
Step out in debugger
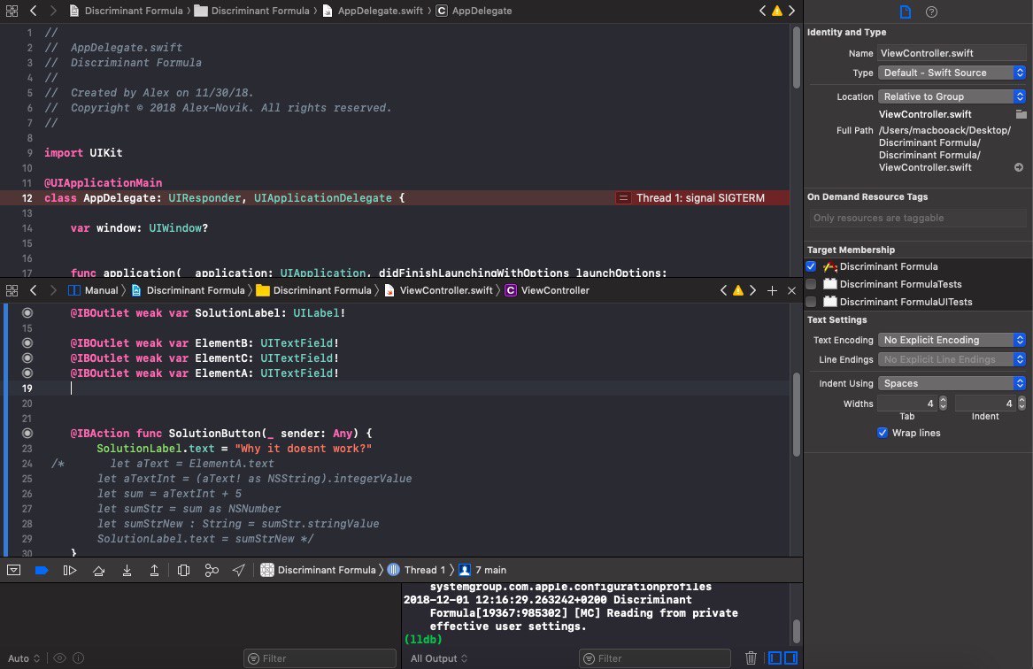click(x=154, y=570)
